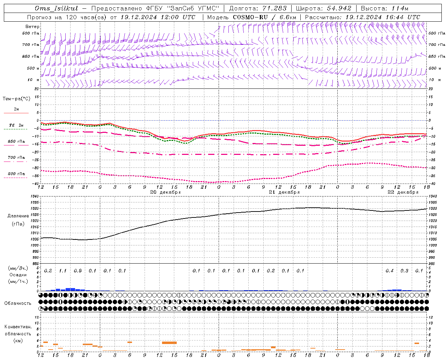Click the '(мм/1ч.)' hourly precipitation unit label
447x358 pixels.
click(x=18, y=281)
